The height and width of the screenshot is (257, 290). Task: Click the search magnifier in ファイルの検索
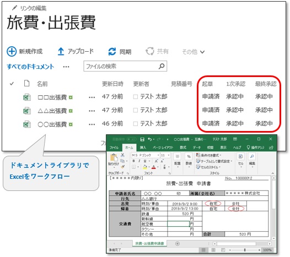point(162,66)
